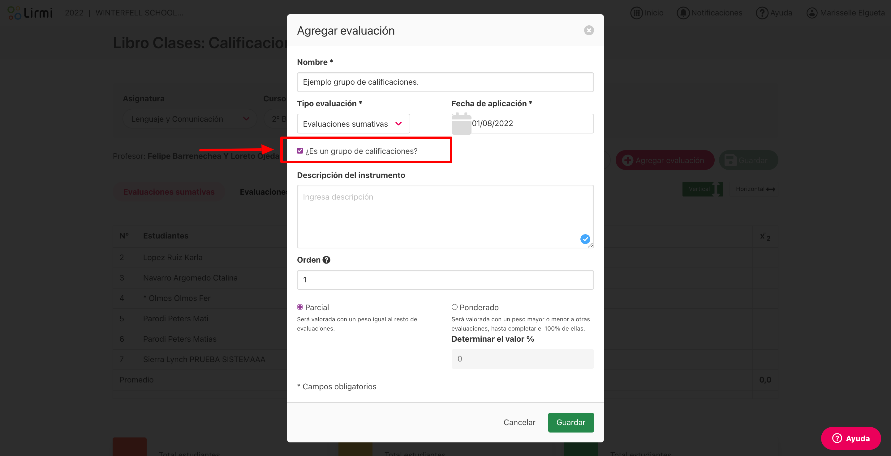Viewport: 891px width, 456px height.
Task: Open the Tipo evaluación dropdown
Action: tap(353, 124)
